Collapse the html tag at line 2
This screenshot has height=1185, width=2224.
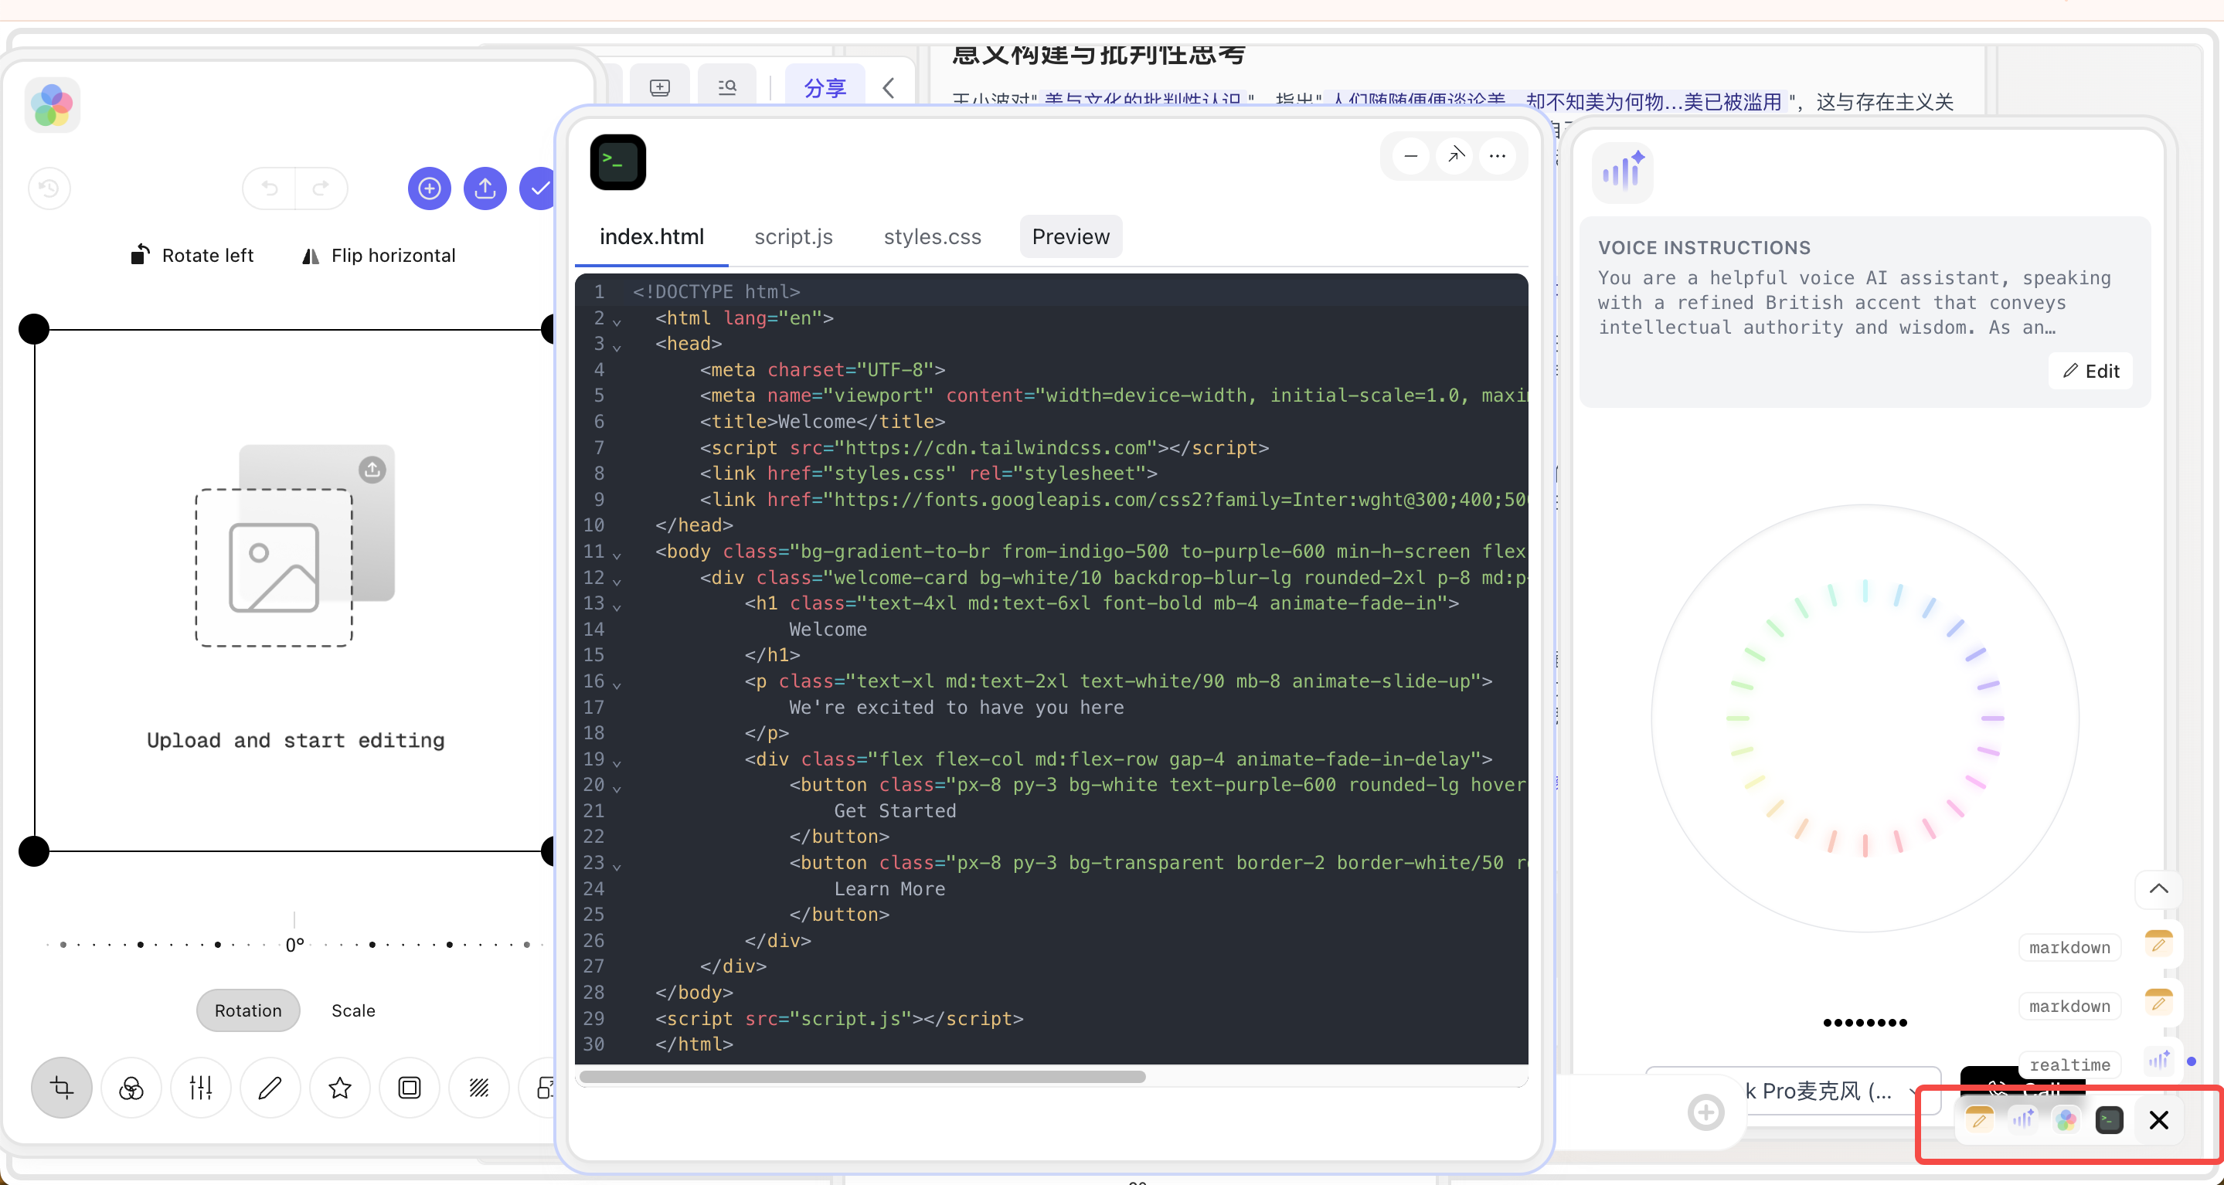pyautogui.click(x=617, y=322)
